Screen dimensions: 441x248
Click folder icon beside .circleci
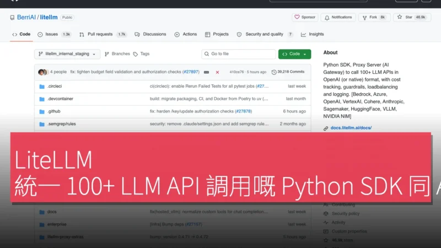click(42, 87)
